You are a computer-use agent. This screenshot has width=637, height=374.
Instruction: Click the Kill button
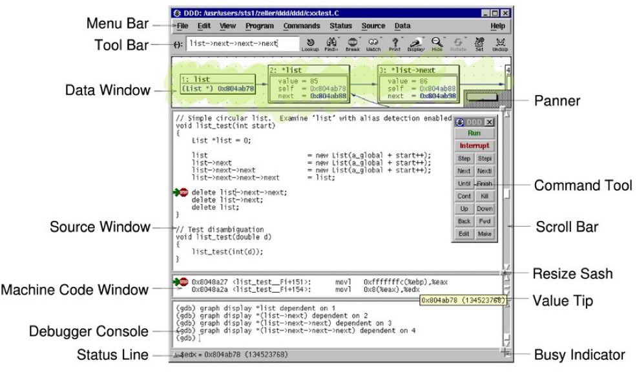tap(485, 196)
